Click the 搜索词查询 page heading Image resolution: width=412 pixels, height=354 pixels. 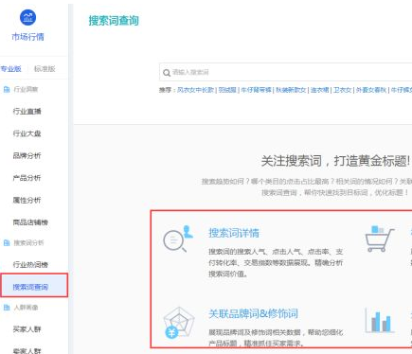tap(114, 21)
